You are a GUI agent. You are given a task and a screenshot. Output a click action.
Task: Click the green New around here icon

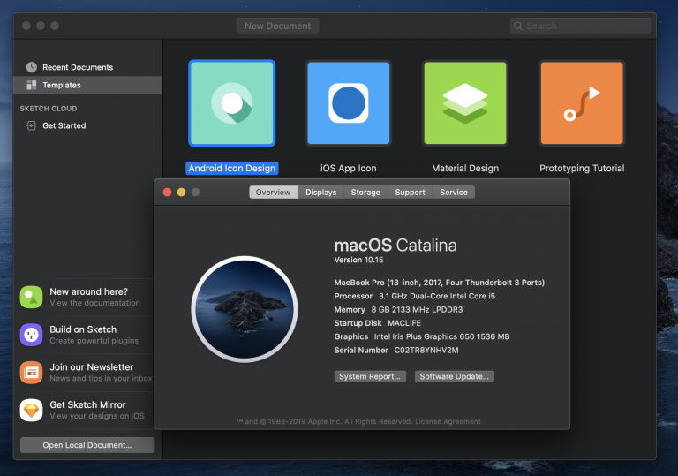31,297
